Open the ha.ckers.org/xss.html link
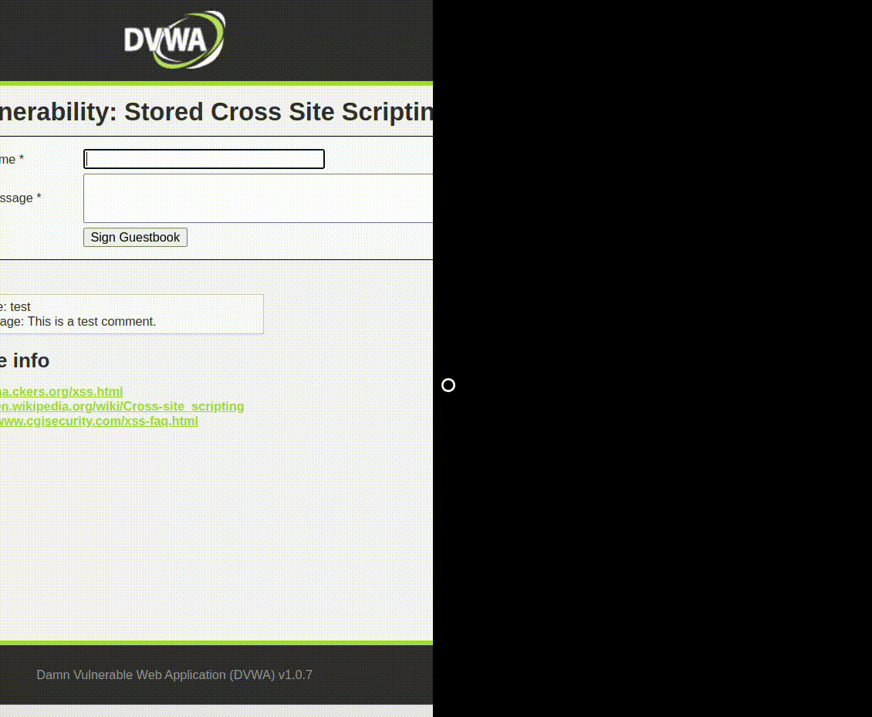This screenshot has width=872, height=717. coord(61,391)
